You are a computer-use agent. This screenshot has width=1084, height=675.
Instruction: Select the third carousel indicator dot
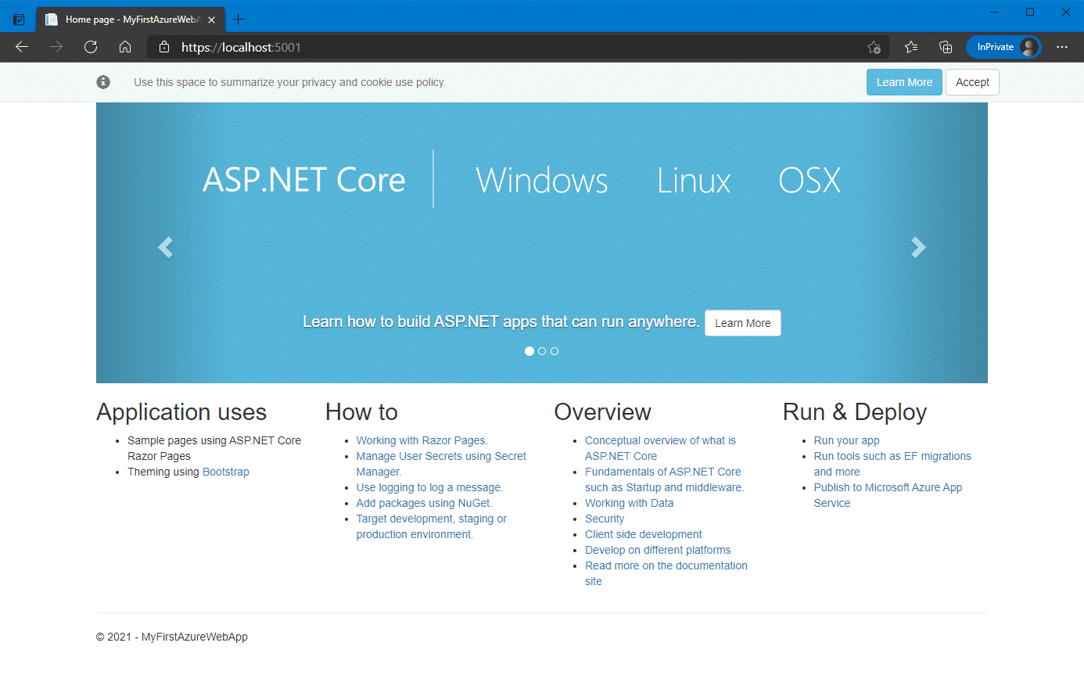(555, 351)
